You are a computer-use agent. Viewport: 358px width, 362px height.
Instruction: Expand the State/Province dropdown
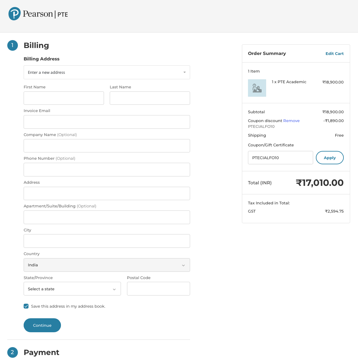point(72,289)
